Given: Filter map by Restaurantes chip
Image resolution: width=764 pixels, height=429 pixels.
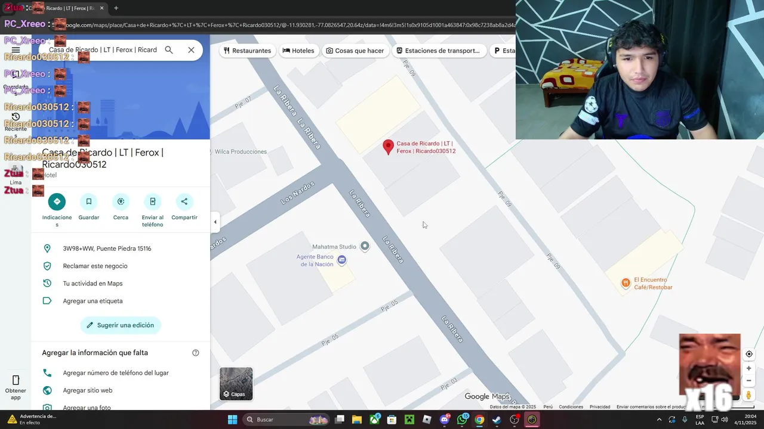Looking at the screenshot, I should (247, 51).
